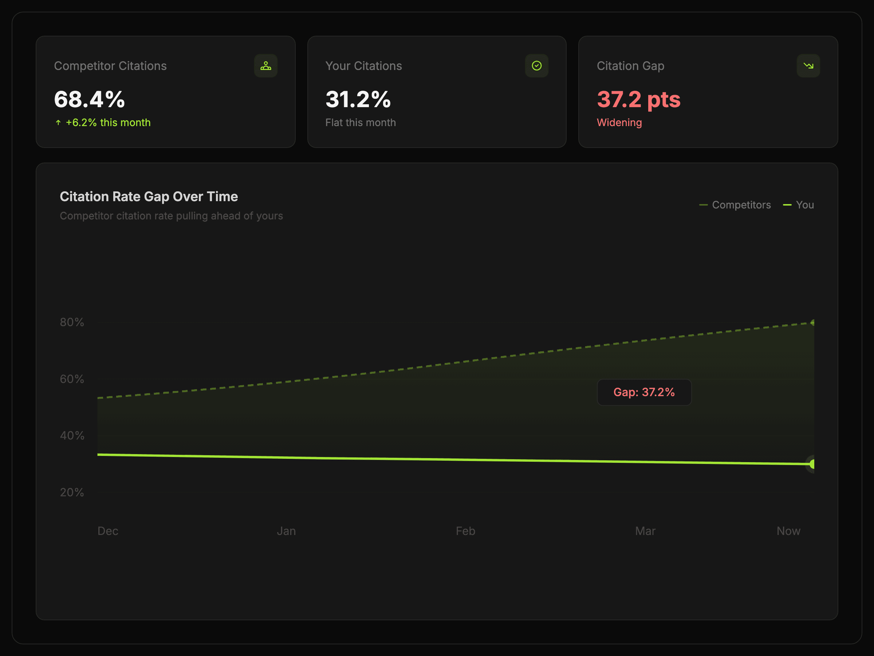
Task: Select the Jan label on the x-axis
Action: [286, 531]
